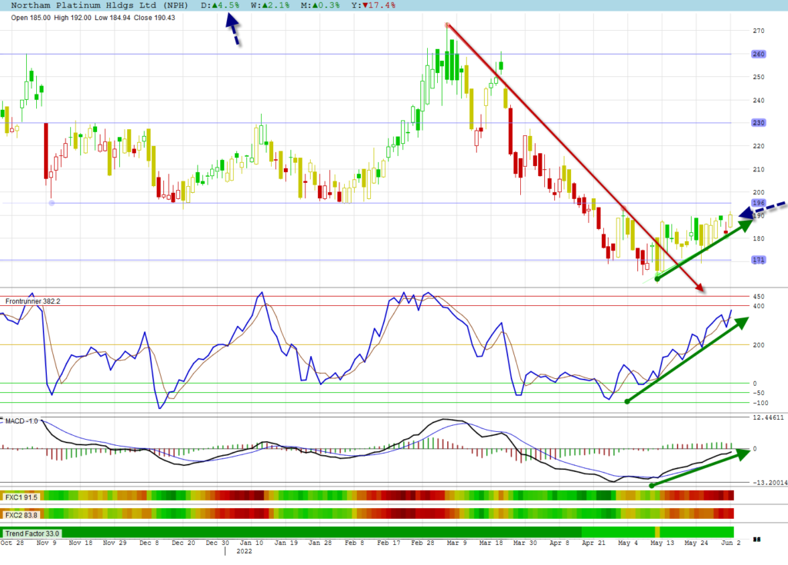Click the 'Oct 28' date label

12,543
